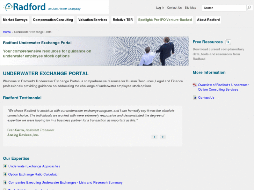Click the 'UNDERWATER EXCHANGE PORTAL' heading

(x=46, y=74)
